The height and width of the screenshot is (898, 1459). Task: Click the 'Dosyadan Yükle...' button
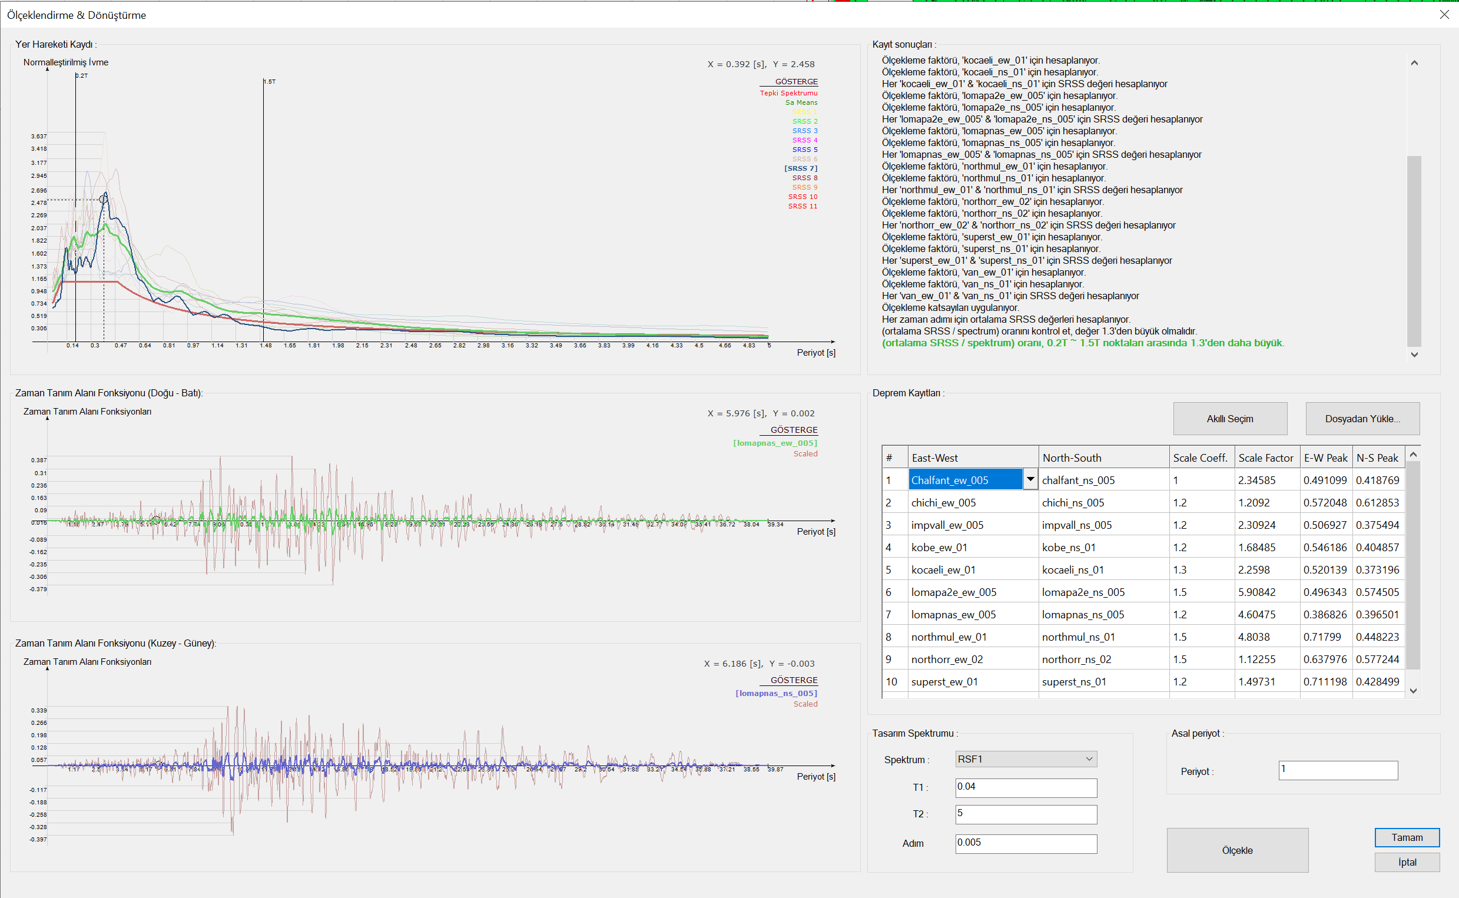click(x=1362, y=418)
